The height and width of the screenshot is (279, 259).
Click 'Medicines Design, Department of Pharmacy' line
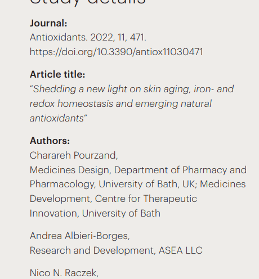click(138, 170)
